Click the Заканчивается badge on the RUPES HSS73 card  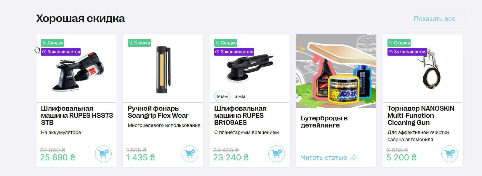[61, 52]
